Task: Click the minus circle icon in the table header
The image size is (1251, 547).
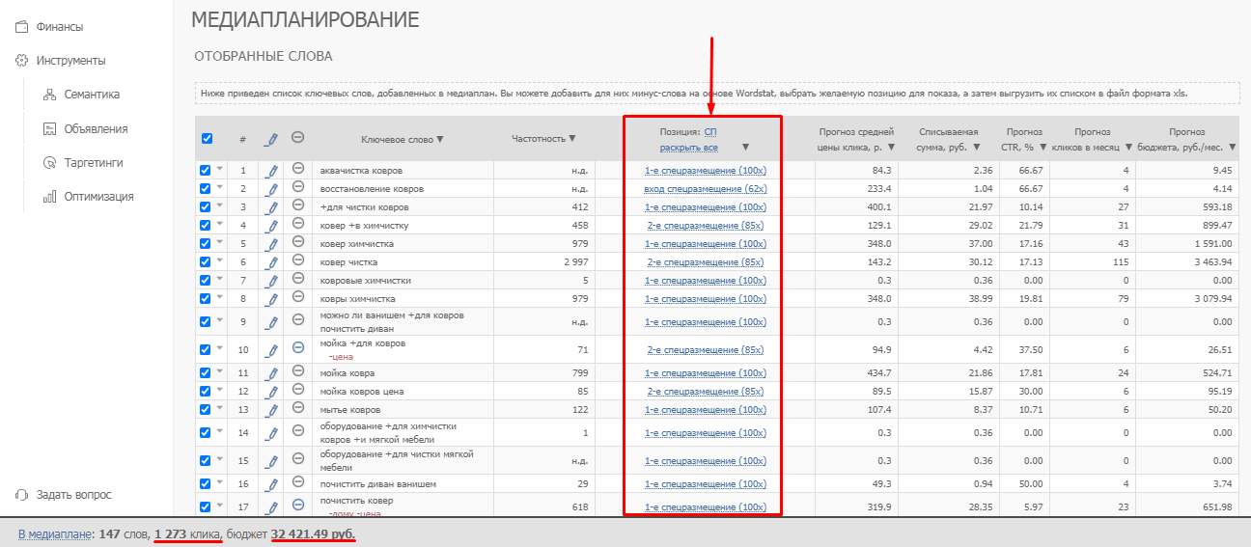Action: pyautogui.click(x=298, y=139)
